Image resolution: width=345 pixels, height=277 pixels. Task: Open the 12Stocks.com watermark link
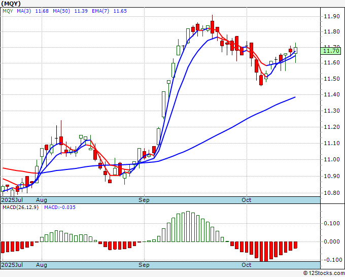click(323, 273)
